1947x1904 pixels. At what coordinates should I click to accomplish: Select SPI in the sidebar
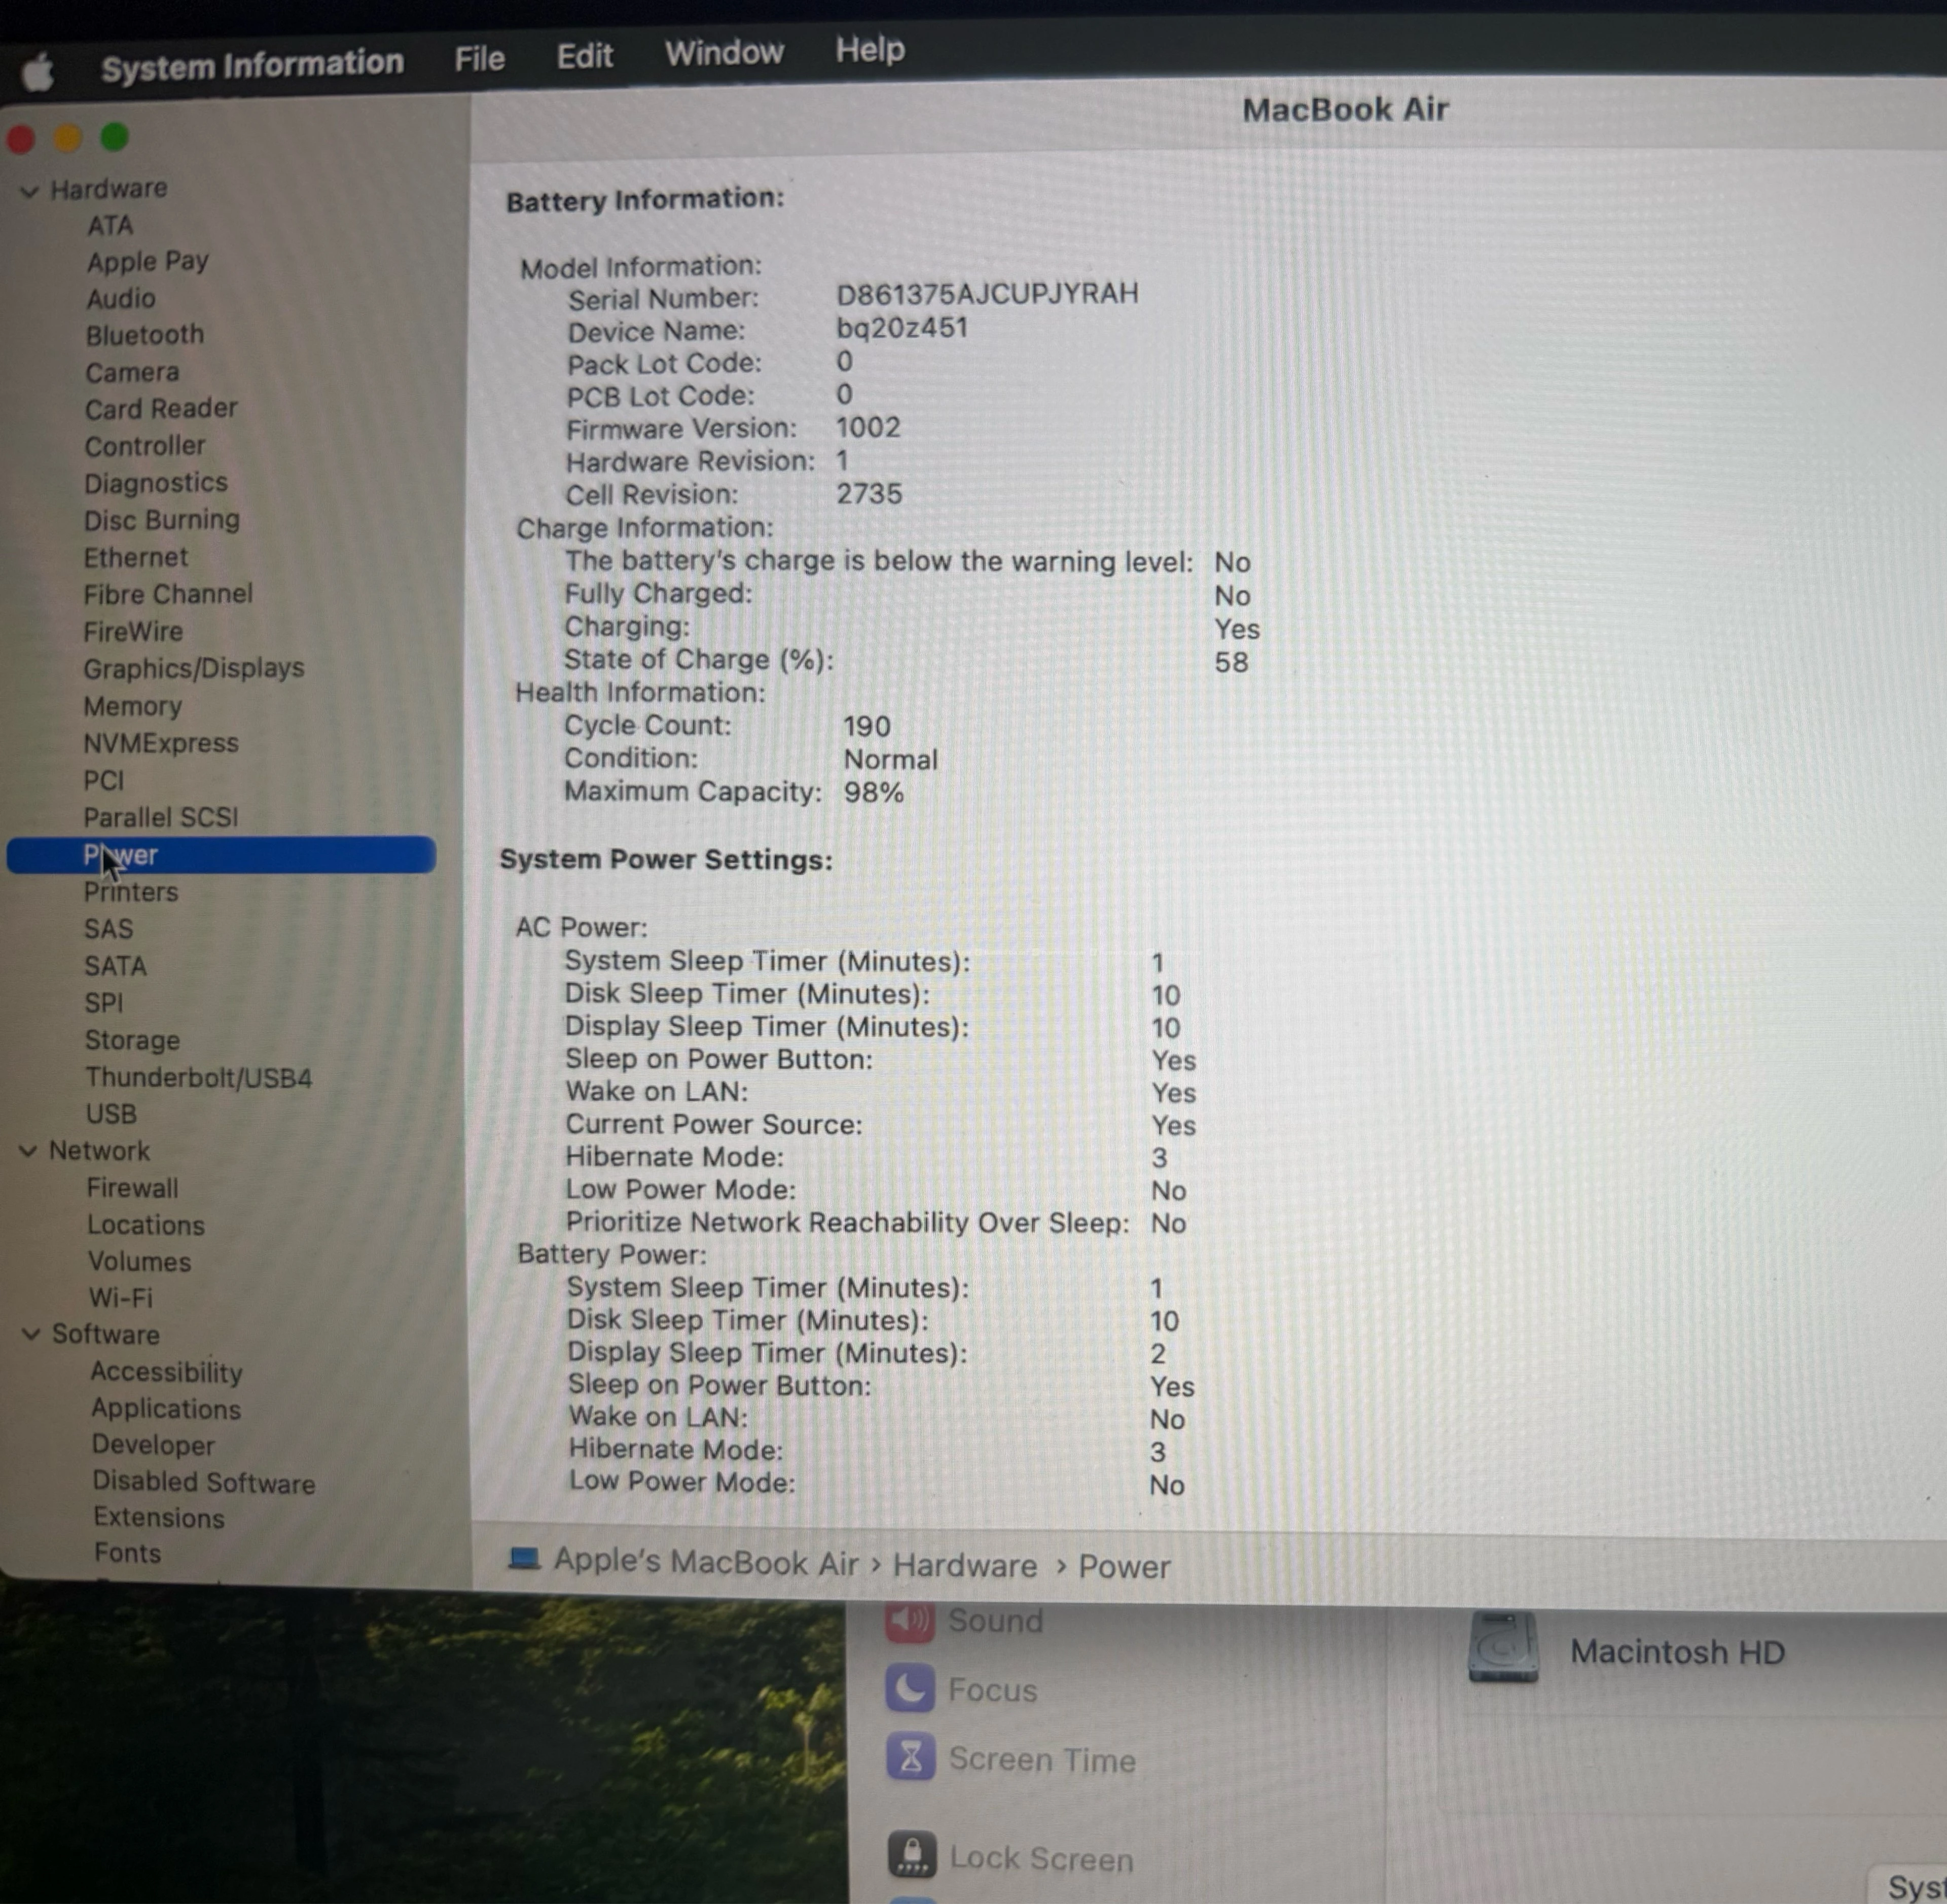(x=104, y=1003)
